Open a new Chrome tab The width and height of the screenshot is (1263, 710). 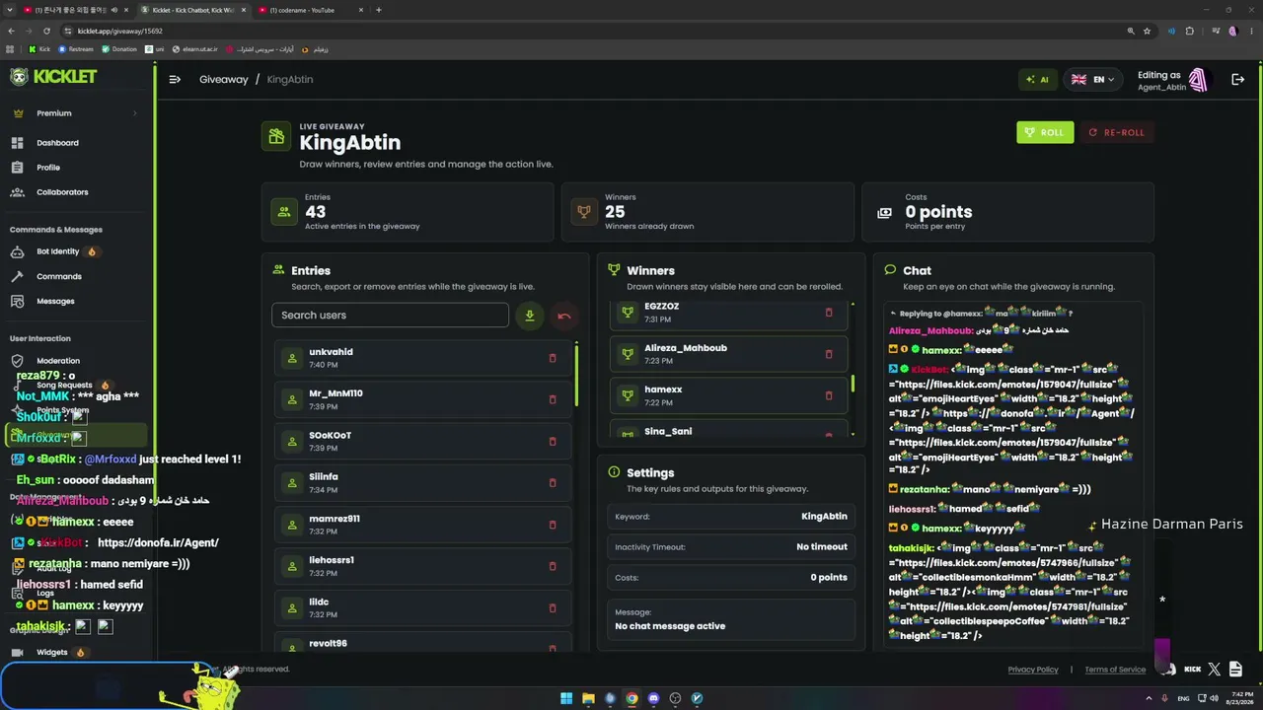(379, 10)
